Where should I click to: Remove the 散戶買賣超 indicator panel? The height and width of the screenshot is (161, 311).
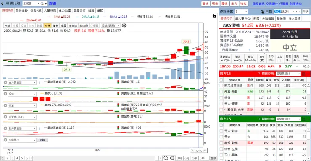click(x=5, y=128)
